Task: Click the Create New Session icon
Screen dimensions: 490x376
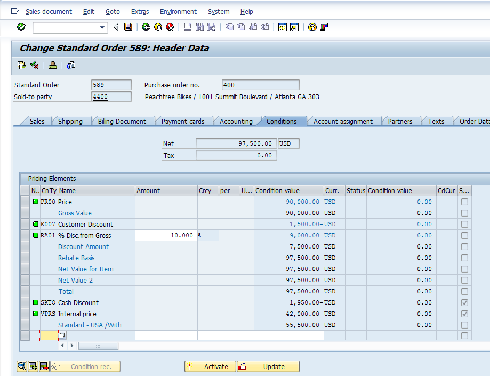Action: [x=283, y=27]
